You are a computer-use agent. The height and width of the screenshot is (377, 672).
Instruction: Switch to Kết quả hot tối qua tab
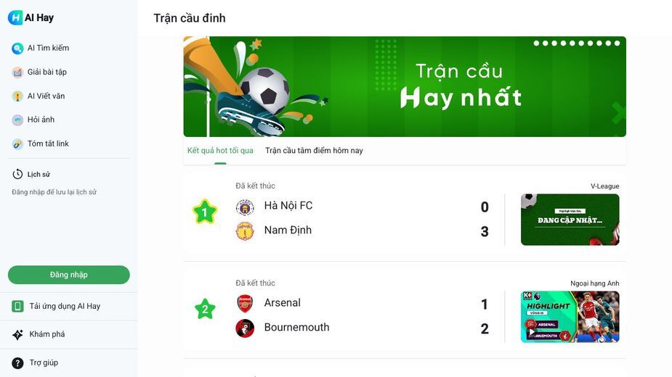click(220, 151)
